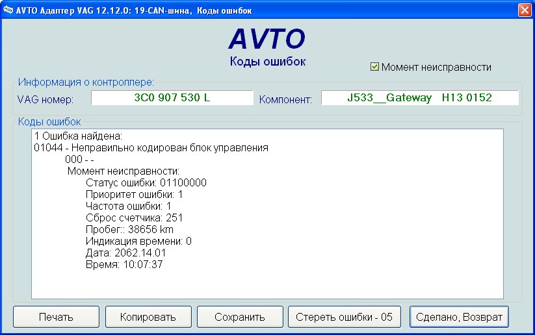Go back via Сделано, Возврат

coord(459,317)
